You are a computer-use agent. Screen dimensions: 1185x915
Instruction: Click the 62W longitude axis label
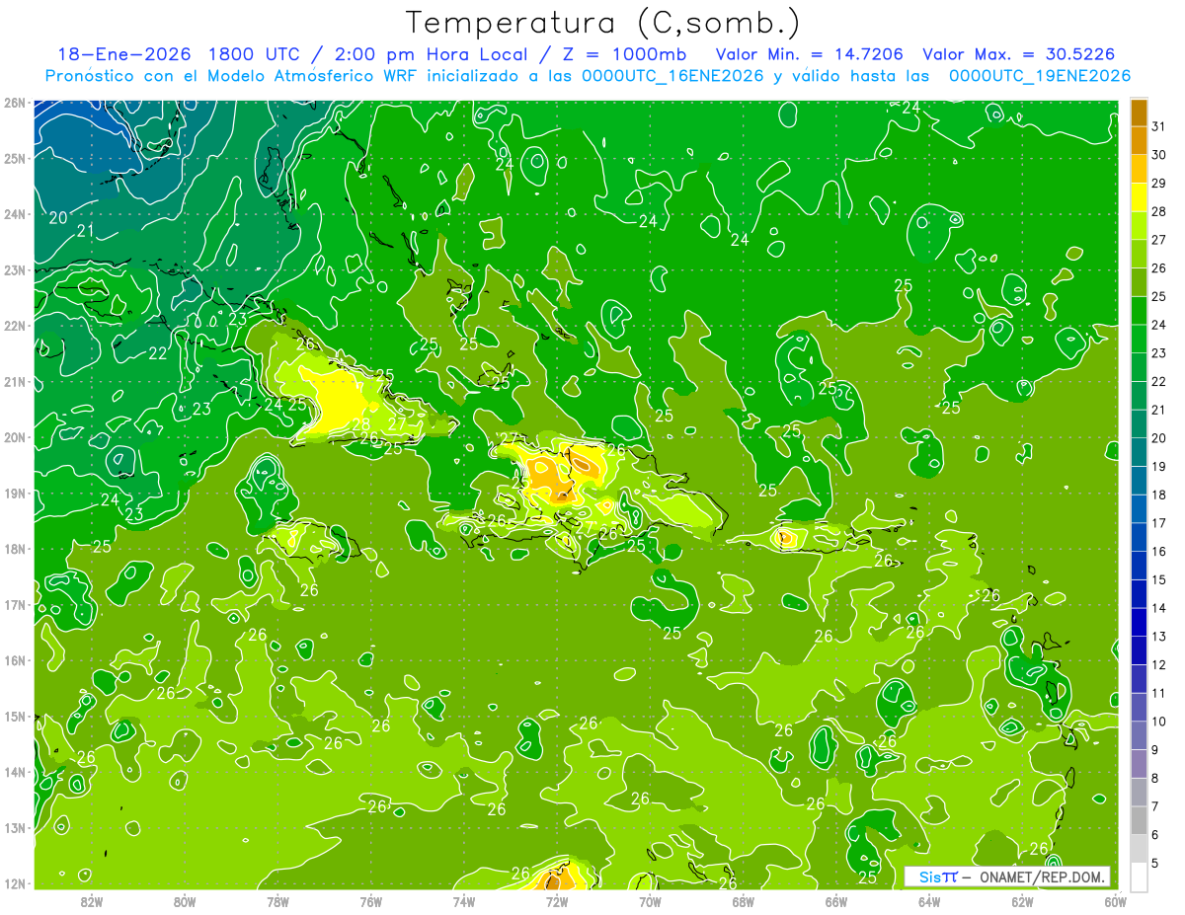pos(1022,901)
